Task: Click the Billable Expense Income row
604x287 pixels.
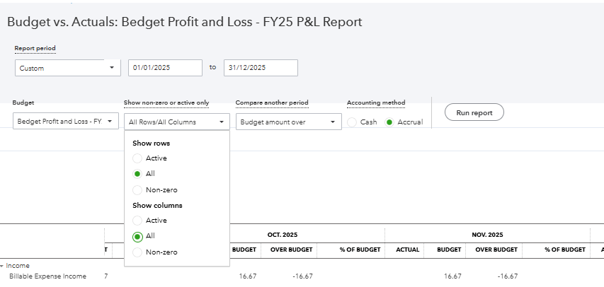Action: point(47,276)
